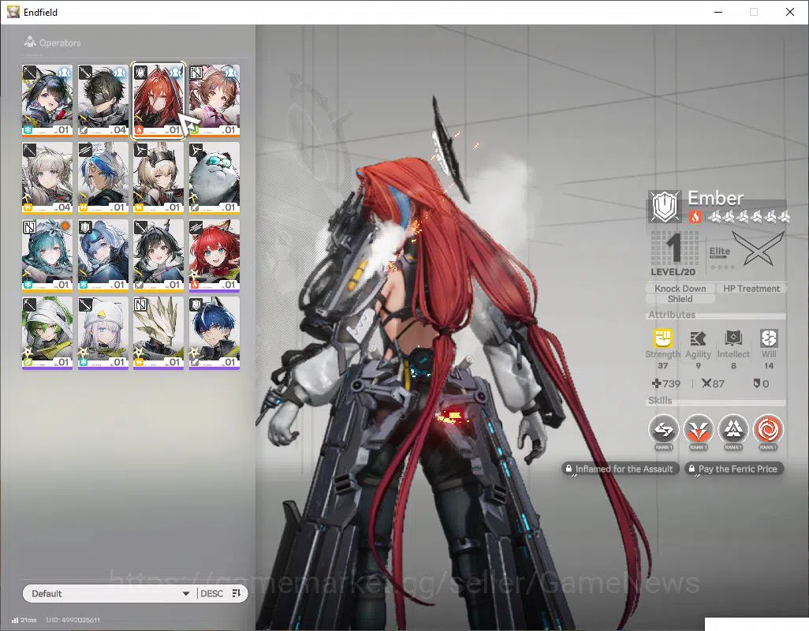
Task: Select the grey-blue haired operator with shield class
Action: click(x=103, y=255)
